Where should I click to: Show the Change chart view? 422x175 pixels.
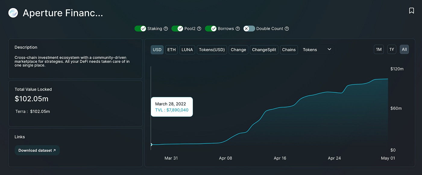click(238, 50)
